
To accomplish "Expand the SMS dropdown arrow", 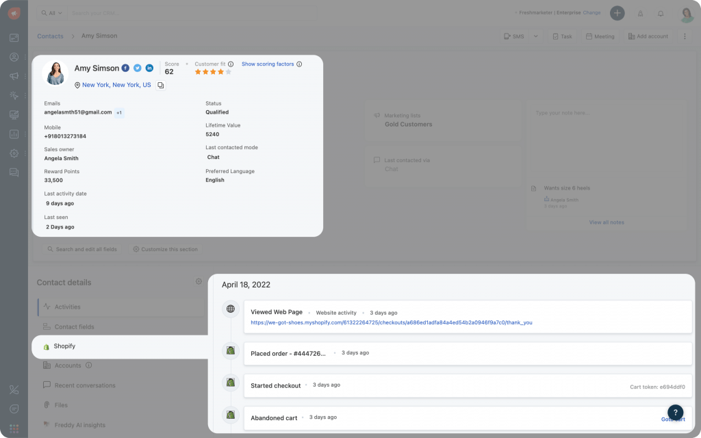I will tap(535, 36).
